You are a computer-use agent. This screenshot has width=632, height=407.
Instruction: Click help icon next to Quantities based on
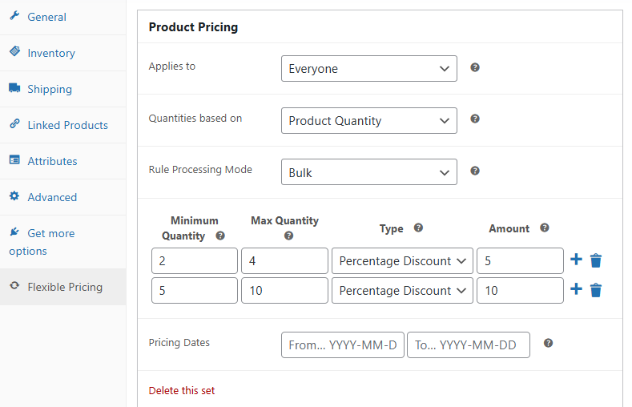(x=475, y=119)
